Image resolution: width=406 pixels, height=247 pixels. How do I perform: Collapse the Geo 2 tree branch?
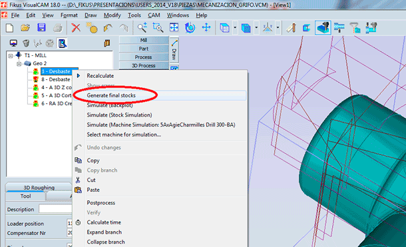point(19,64)
